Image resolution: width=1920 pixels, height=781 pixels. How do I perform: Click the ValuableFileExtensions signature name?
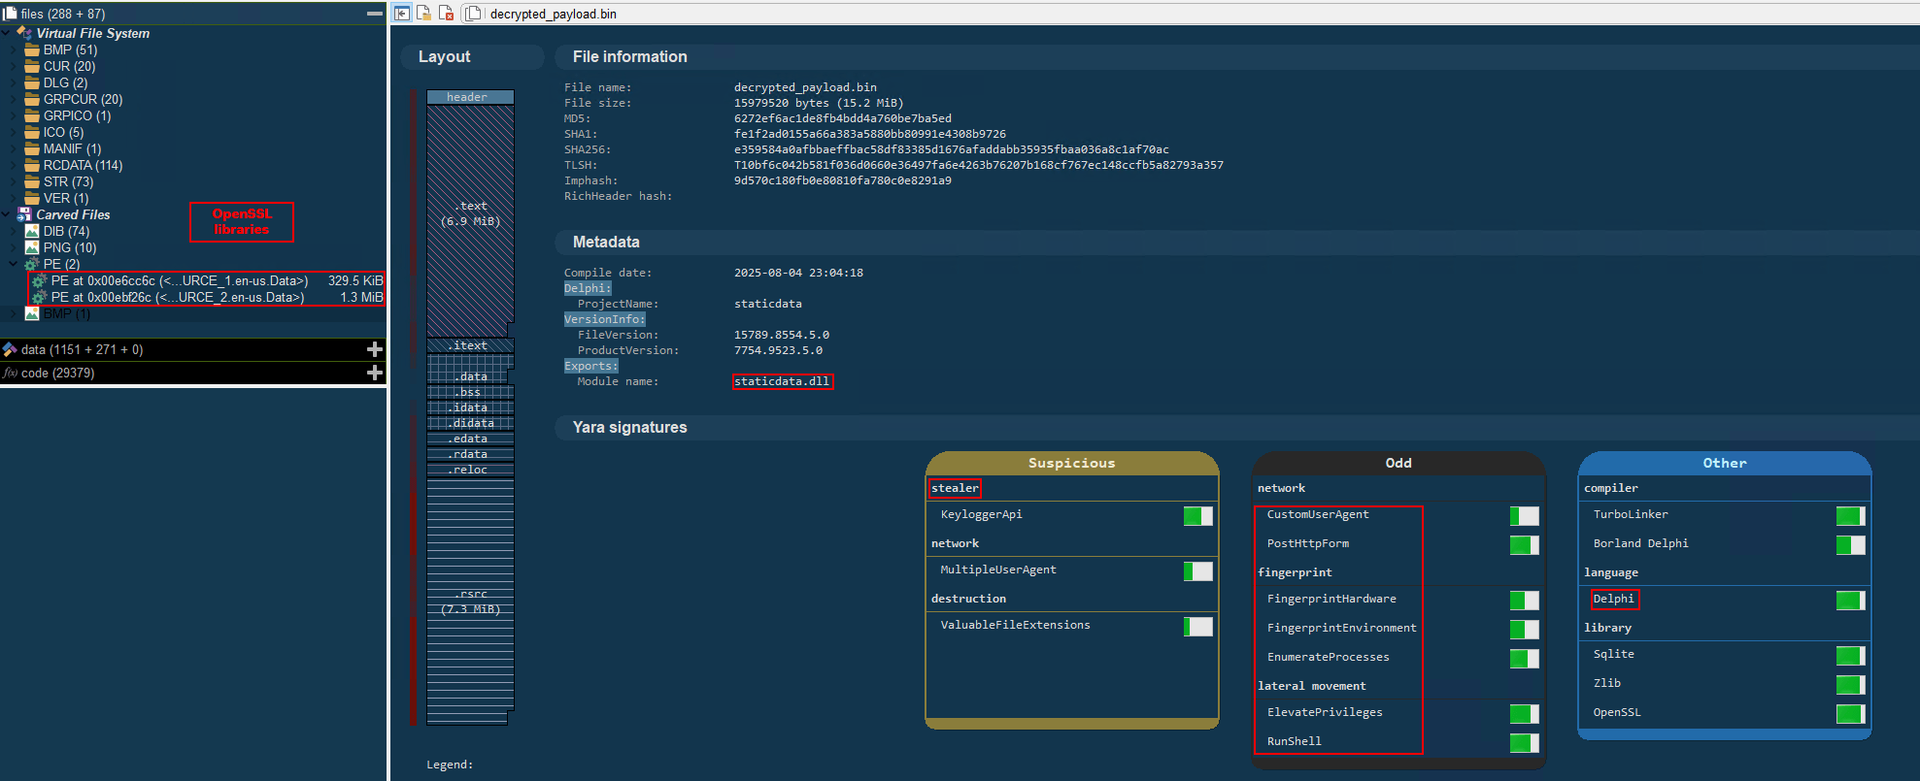pyautogui.click(x=1015, y=625)
